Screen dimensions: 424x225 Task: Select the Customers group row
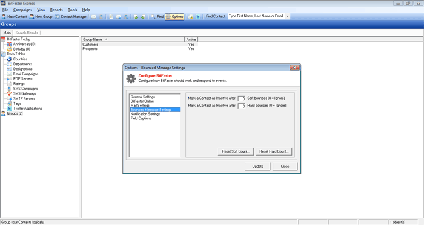tap(139, 45)
